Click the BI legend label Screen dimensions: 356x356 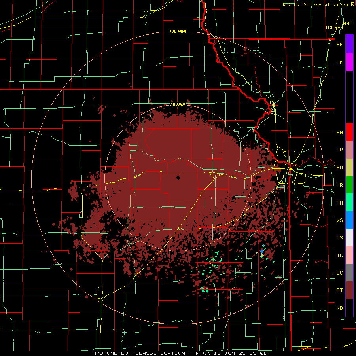pos(339,290)
